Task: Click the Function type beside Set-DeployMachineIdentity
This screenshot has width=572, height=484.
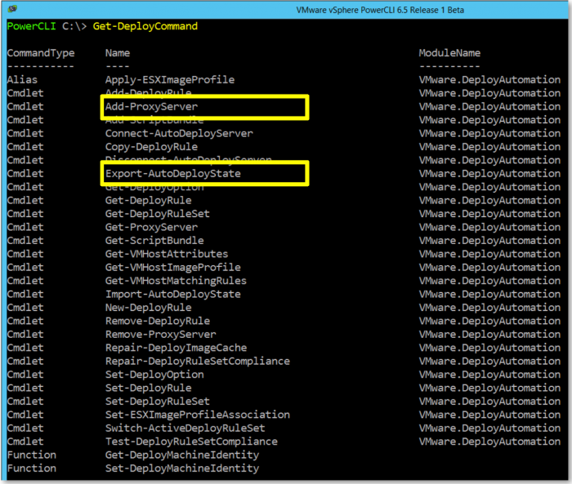Action: pos(32,468)
